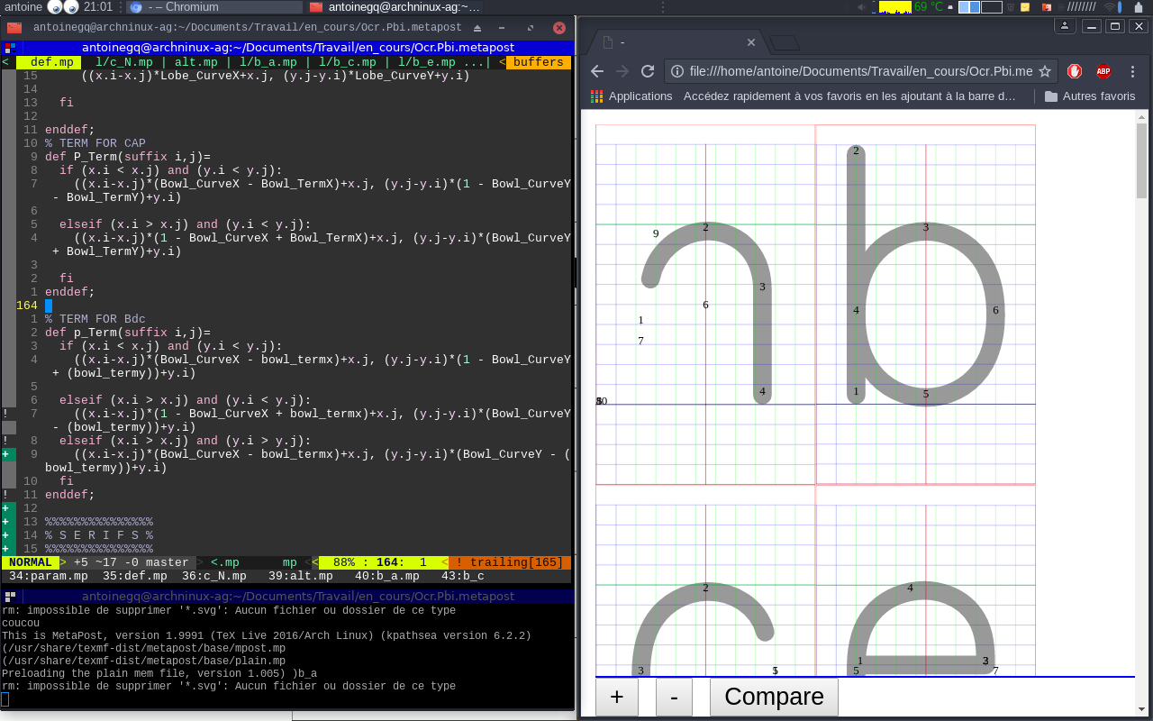Screen dimensions: 1153x721
Task: Open the Chromium user profile button
Action: pyautogui.click(x=1065, y=26)
